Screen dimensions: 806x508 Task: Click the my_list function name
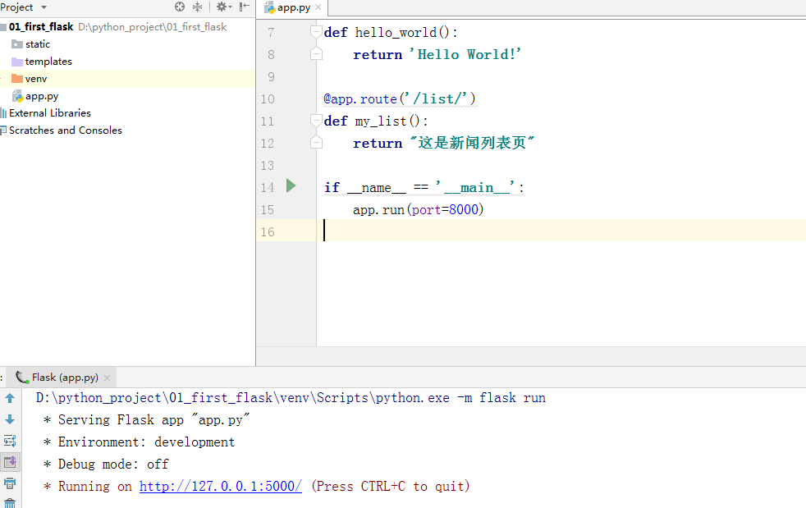[381, 121]
